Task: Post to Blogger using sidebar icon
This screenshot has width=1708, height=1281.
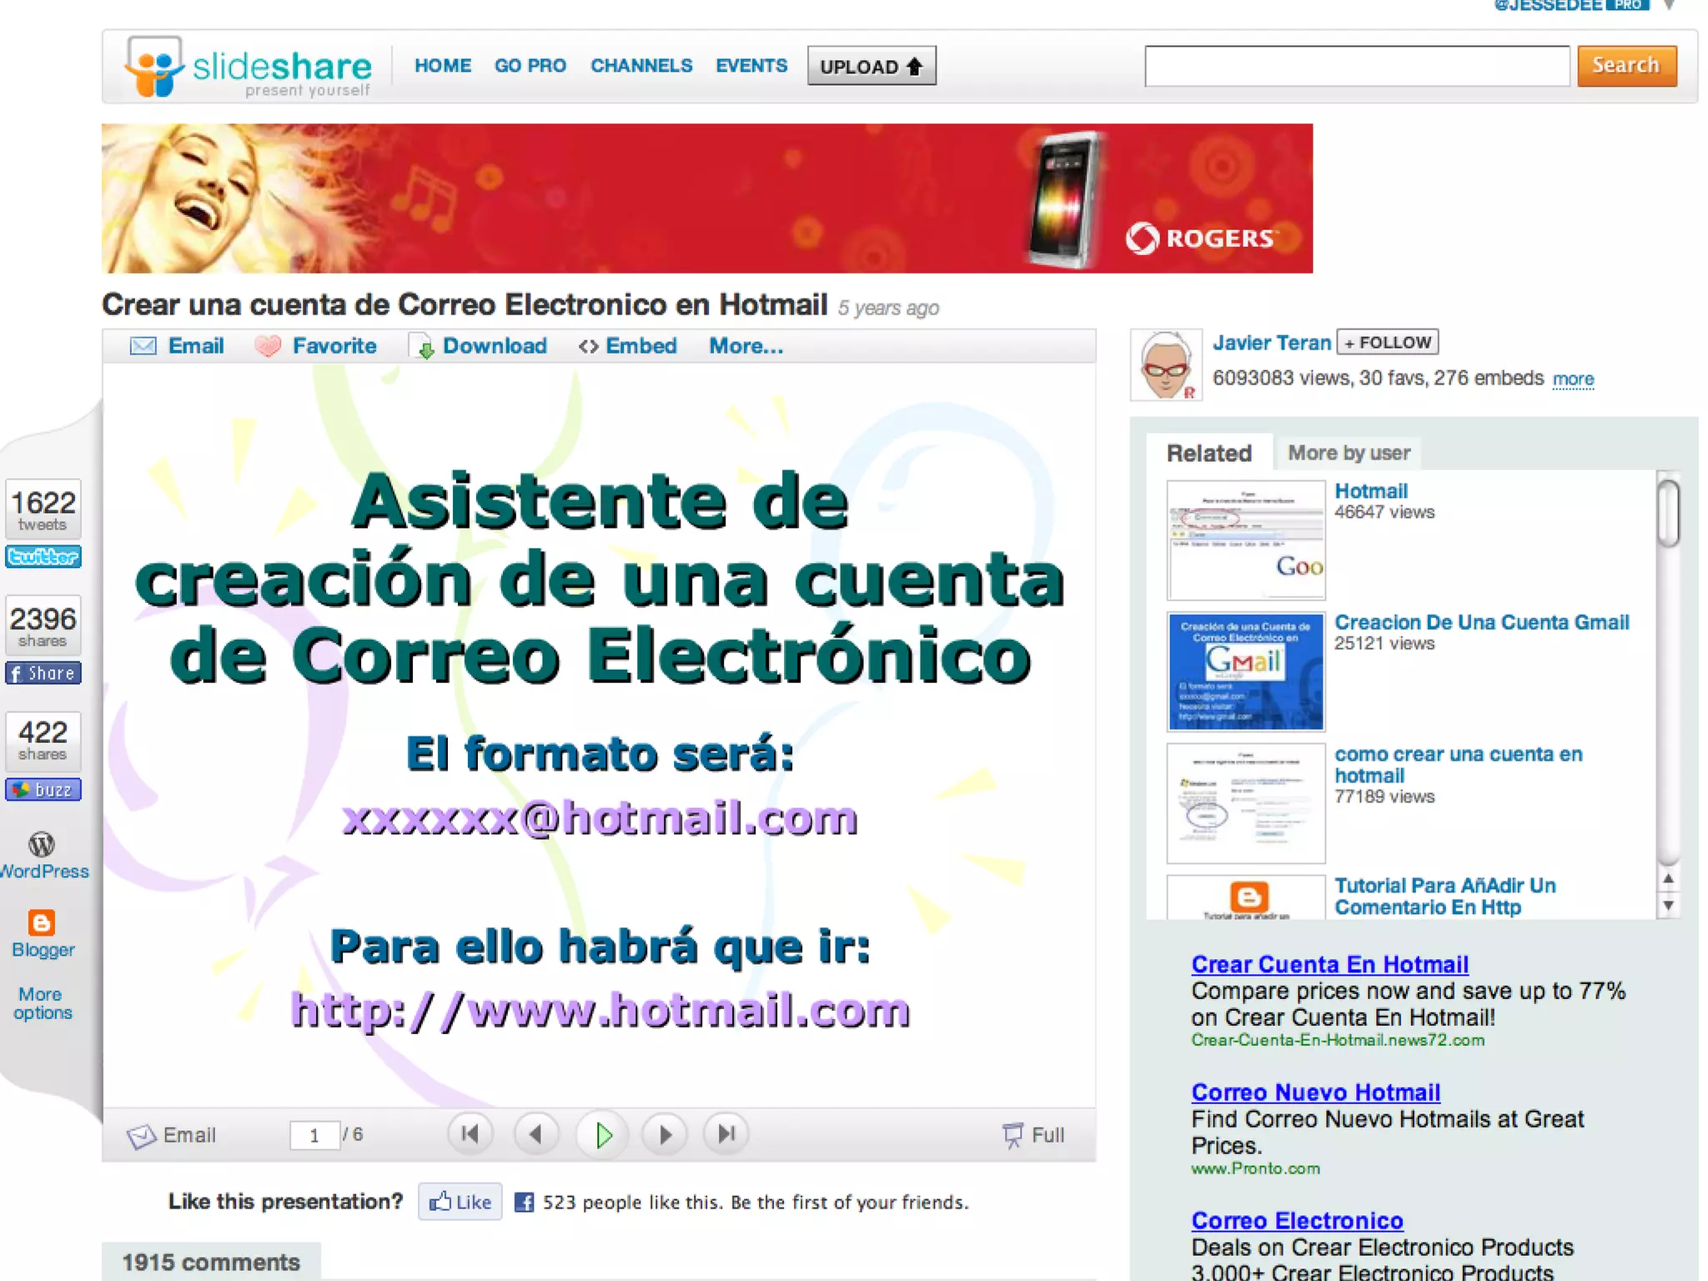Action: coord(42,923)
